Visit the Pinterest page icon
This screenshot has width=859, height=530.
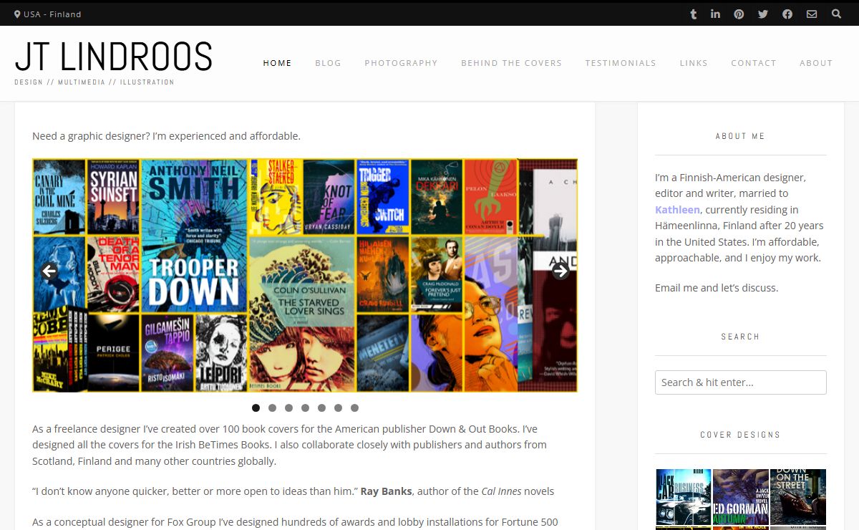[x=739, y=14]
